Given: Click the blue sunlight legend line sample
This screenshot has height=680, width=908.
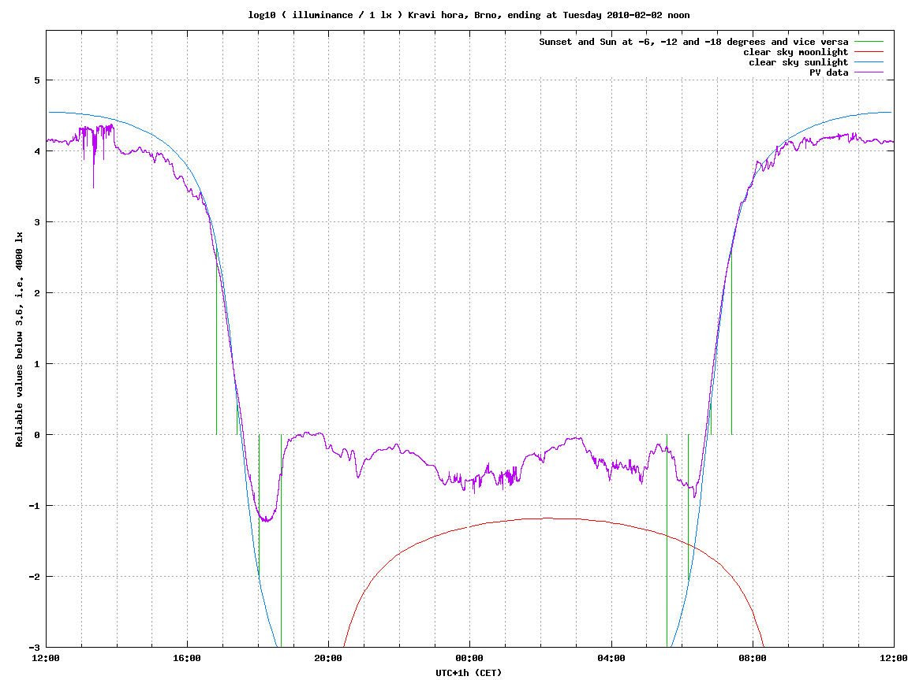Looking at the screenshot, I should click(x=869, y=62).
